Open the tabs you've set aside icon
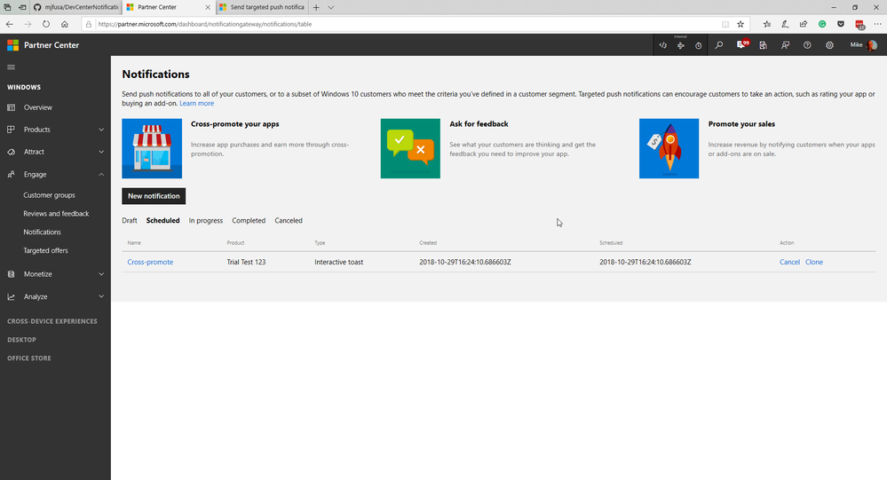The image size is (887, 480). click(x=7, y=7)
